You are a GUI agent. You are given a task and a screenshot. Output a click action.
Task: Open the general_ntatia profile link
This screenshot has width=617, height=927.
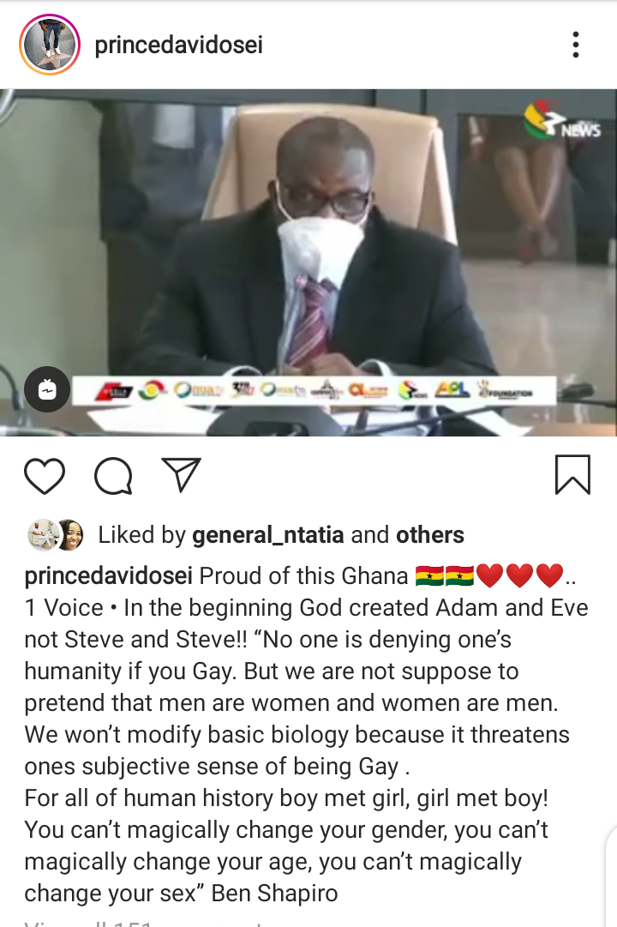(268, 535)
